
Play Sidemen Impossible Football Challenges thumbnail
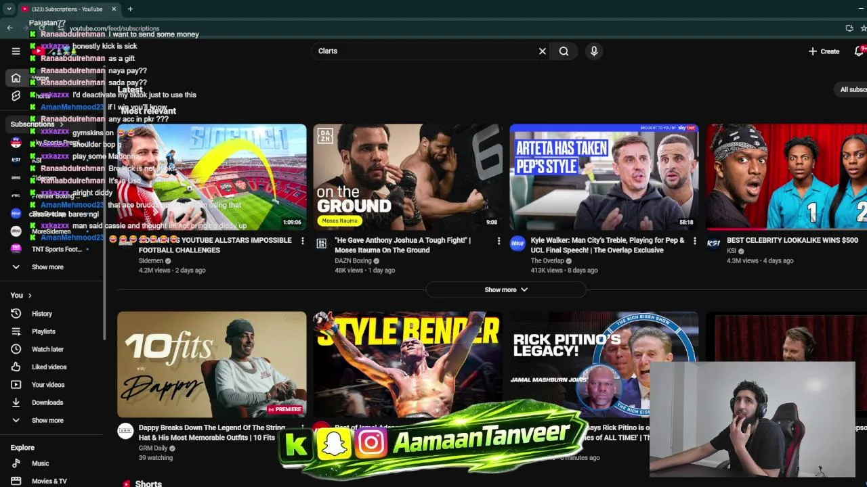pos(211,177)
